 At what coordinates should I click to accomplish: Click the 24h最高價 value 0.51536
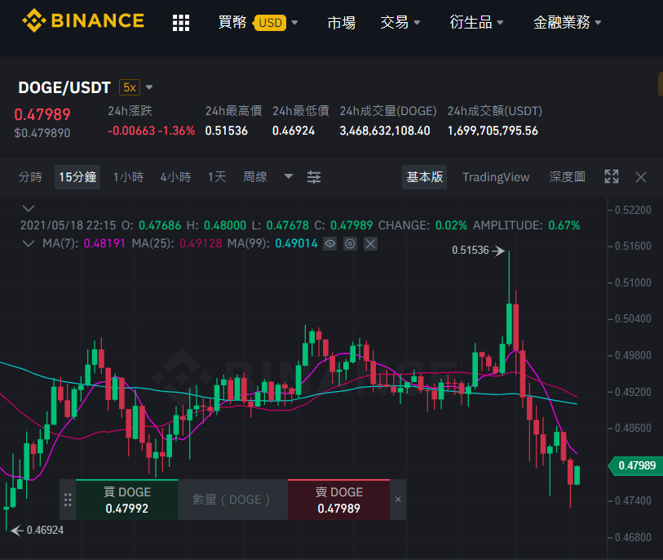[x=226, y=131]
